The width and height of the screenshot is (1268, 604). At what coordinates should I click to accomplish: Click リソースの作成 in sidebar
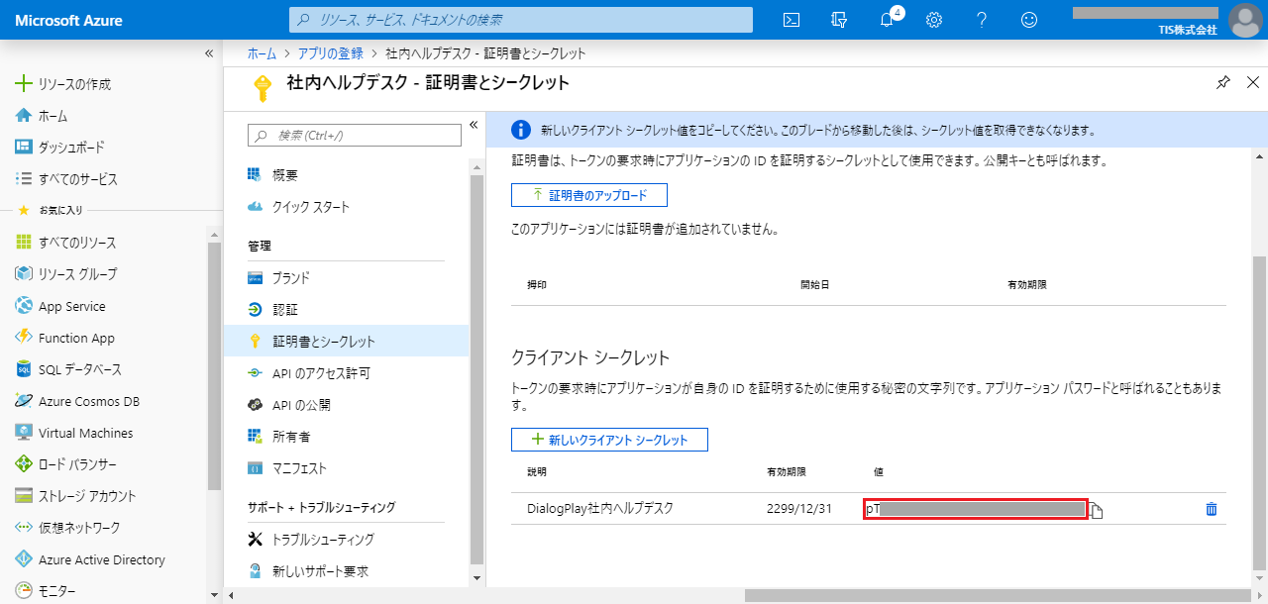pyautogui.click(x=63, y=84)
